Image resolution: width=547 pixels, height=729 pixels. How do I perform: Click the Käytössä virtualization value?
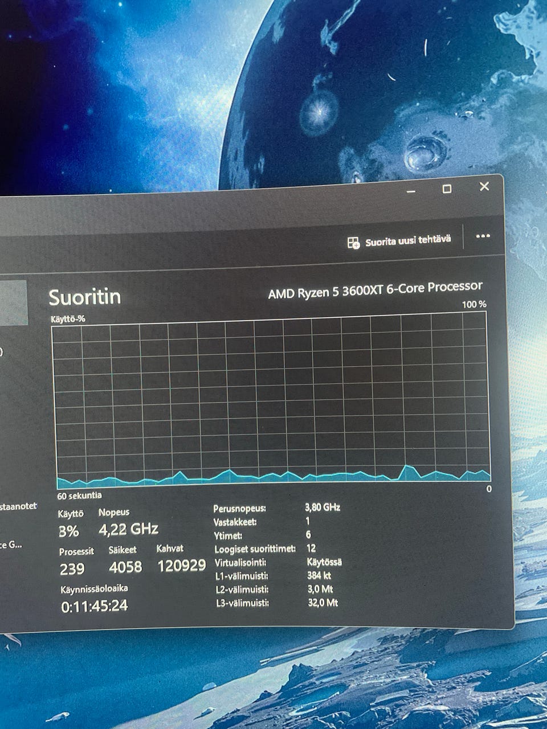tap(324, 562)
